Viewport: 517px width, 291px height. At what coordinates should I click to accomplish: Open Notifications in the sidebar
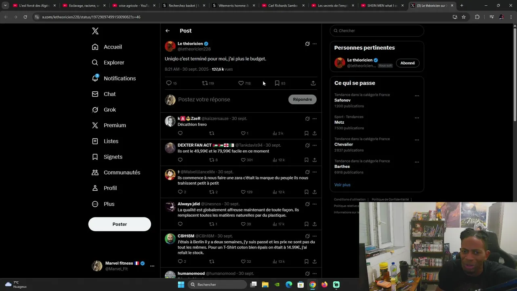(x=114, y=78)
